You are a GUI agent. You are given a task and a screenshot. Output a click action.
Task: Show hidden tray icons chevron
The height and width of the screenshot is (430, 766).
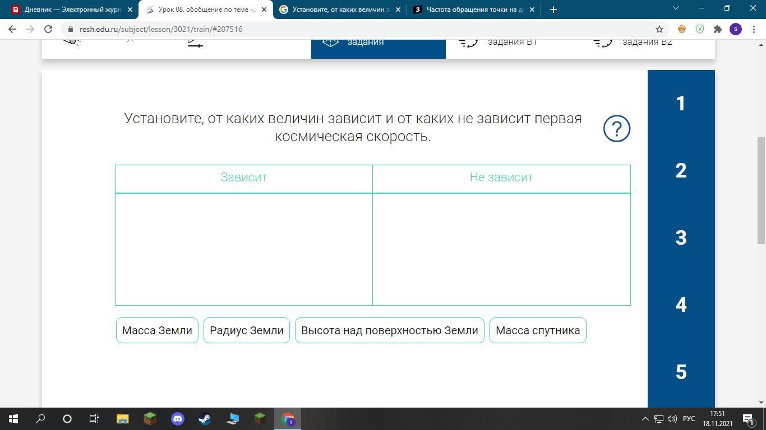(x=645, y=419)
